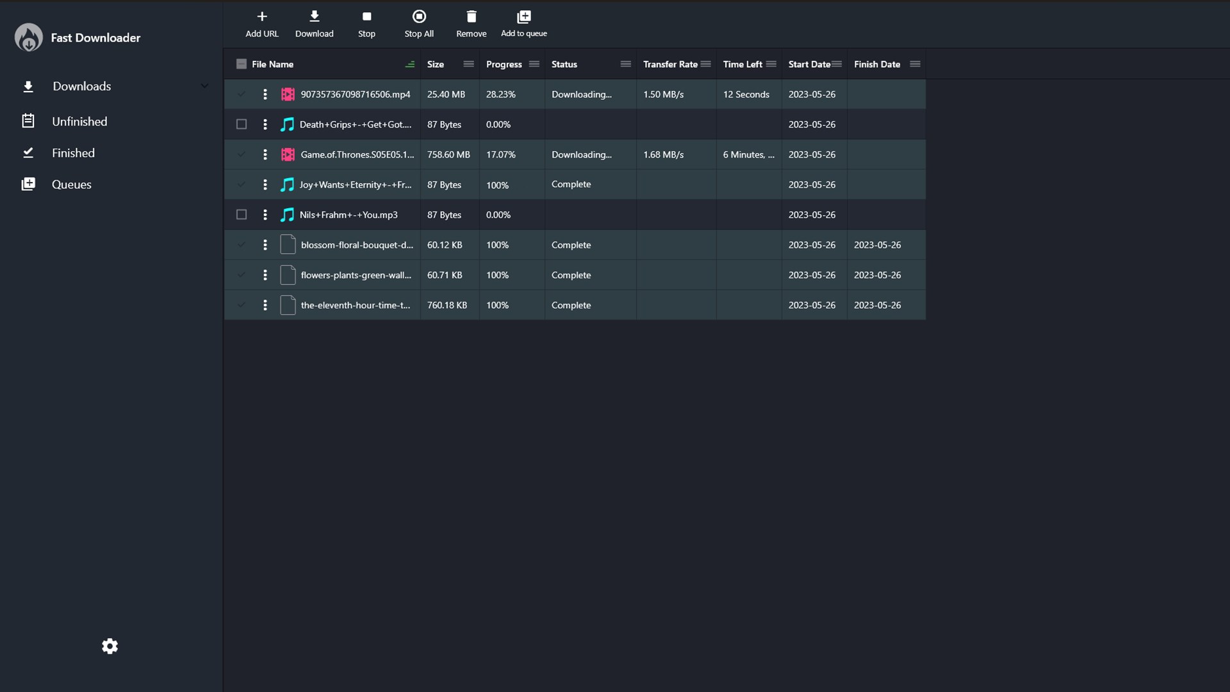Click the Fast Downloader flame logo
Image resolution: width=1230 pixels, height=692 pixels.
point(29,38)
